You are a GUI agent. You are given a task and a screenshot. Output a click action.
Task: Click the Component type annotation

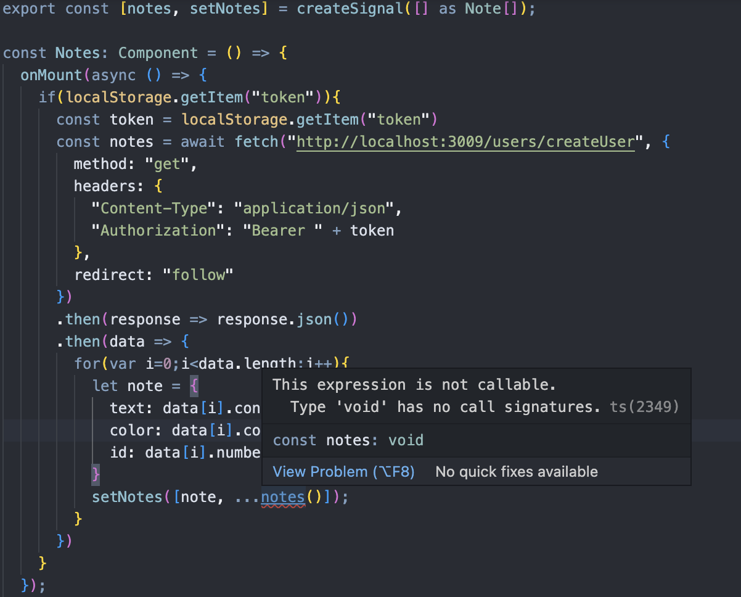(158, 52)
